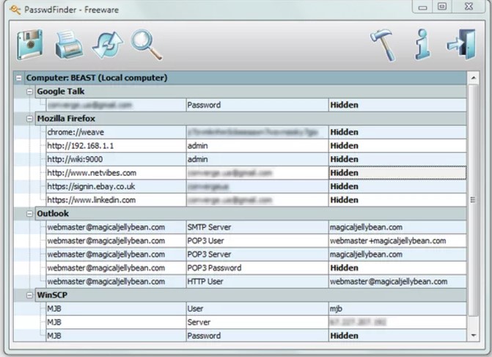Screen dimensions: 492x357
Task: Select the Outlook group header
Action: (251, 213)
